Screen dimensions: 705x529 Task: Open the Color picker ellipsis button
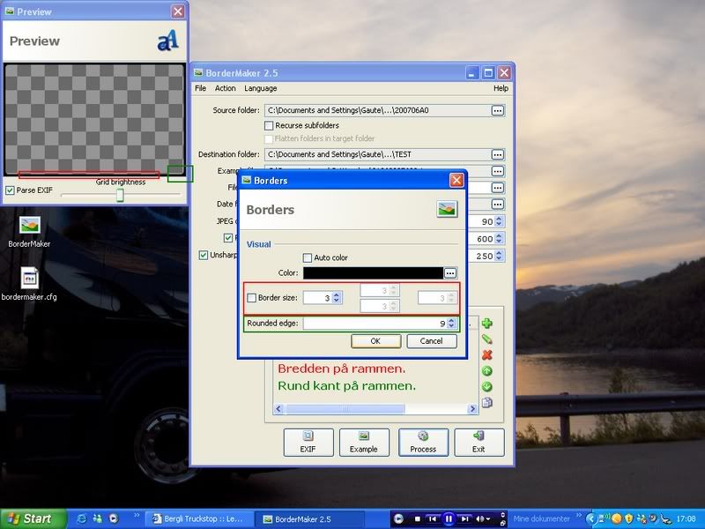450,273
